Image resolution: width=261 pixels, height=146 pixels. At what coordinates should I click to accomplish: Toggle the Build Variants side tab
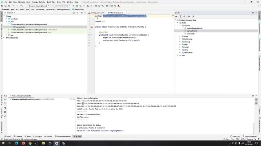(2, 127)
